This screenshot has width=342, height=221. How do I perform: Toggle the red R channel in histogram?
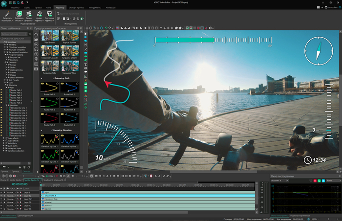[x=315, y=180]
